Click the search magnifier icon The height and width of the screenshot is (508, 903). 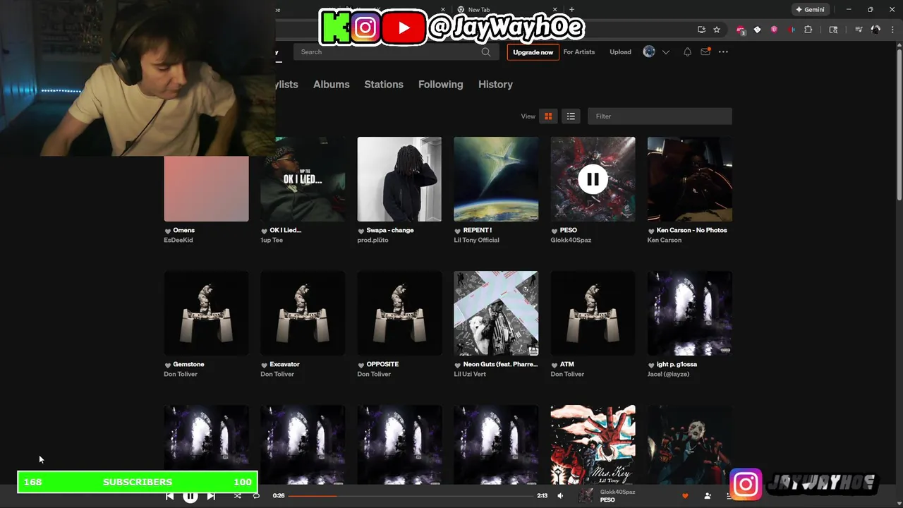click(486, 52)
